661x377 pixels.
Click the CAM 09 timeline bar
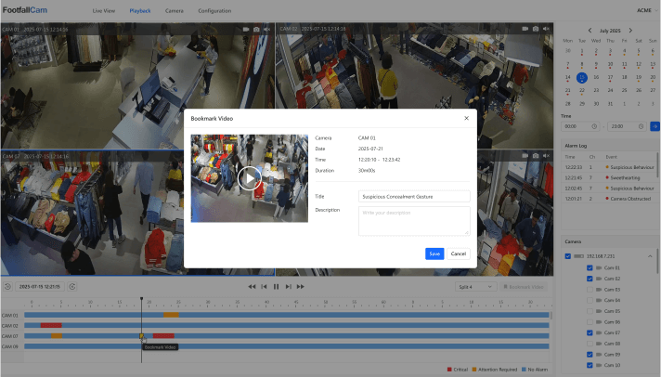(287, 346)
